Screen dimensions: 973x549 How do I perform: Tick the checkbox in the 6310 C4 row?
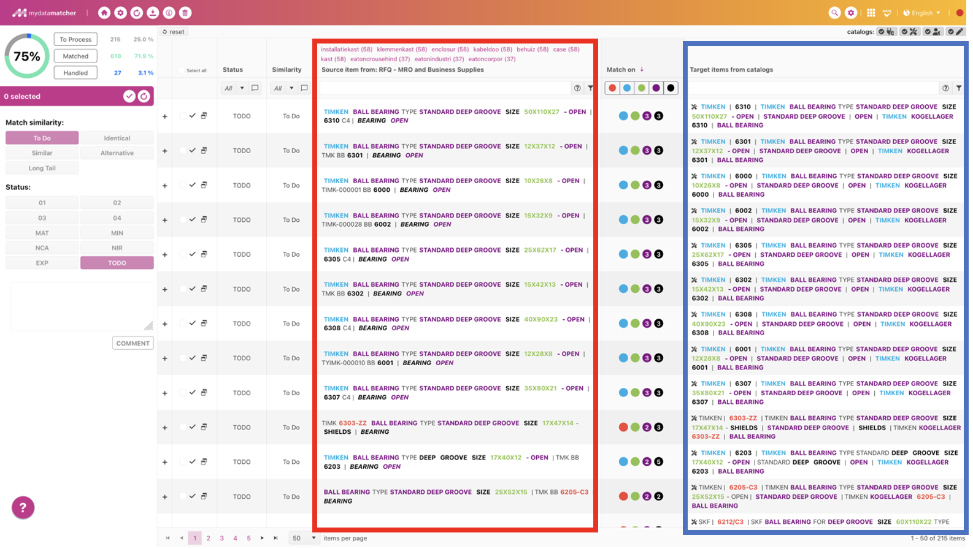[x=183, y=116]
